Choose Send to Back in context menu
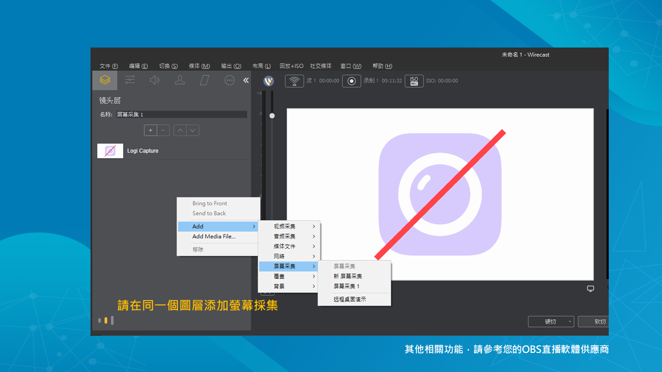This screenshot has width=662, height=372. click(218, 213)
